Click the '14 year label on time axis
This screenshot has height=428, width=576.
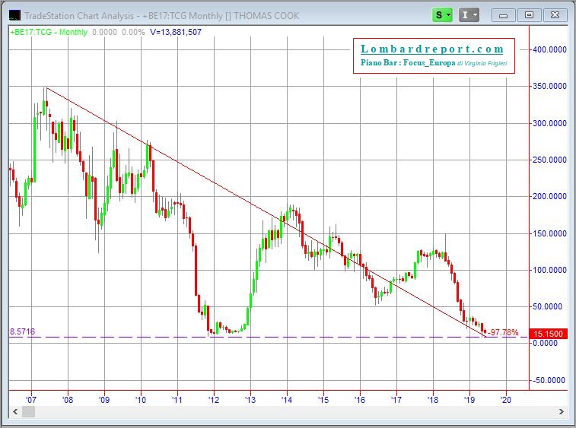[x=287, y=399]
